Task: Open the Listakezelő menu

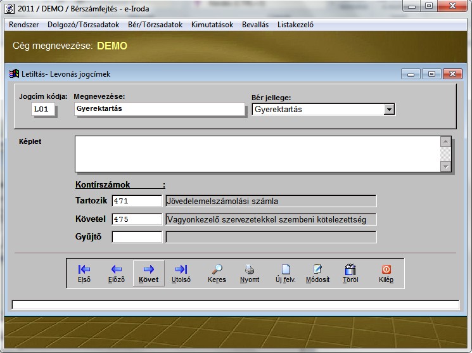Action: 295,25
